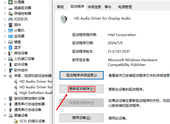Viewport: 170px width, 124px height.
Task: Click the 驱动程序详细信息 button
Action: coord(81,75)
